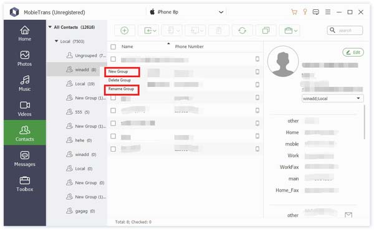Open the iPhone 8p device dropdown
The image size is (374, 230).
pos(186,12)
